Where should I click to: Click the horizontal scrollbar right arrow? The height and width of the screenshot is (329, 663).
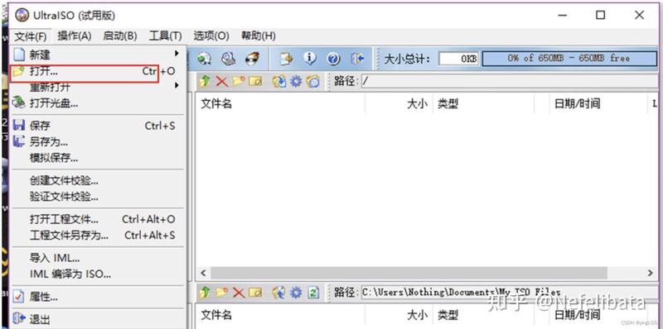[x=651, y=273]
